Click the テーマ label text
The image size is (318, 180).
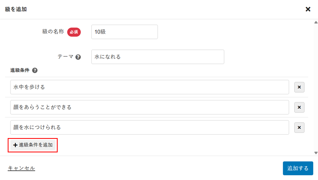click(65, 57)
